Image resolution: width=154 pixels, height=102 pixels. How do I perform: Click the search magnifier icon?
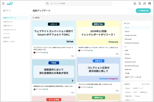point(47,4)
